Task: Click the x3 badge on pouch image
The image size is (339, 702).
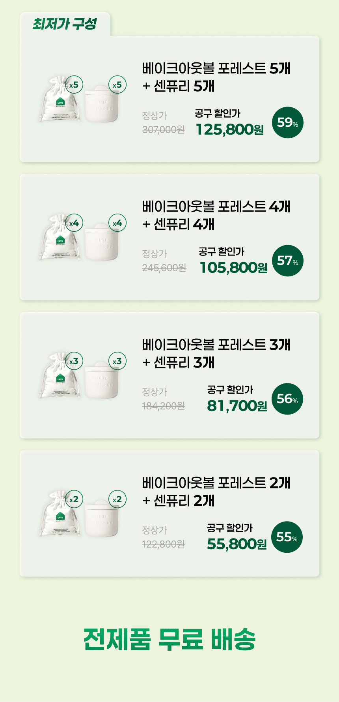Action: point(74,361)
